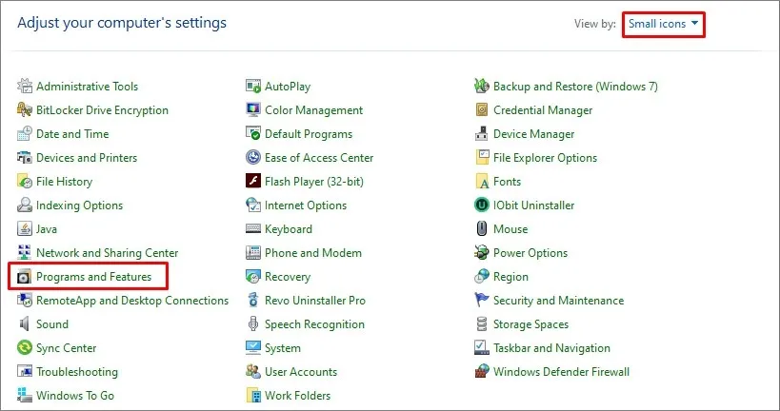Viewport: 780px width, 411px height.
Task: Click the Storage Spaces disk stack icon
Action: point(482,324)
